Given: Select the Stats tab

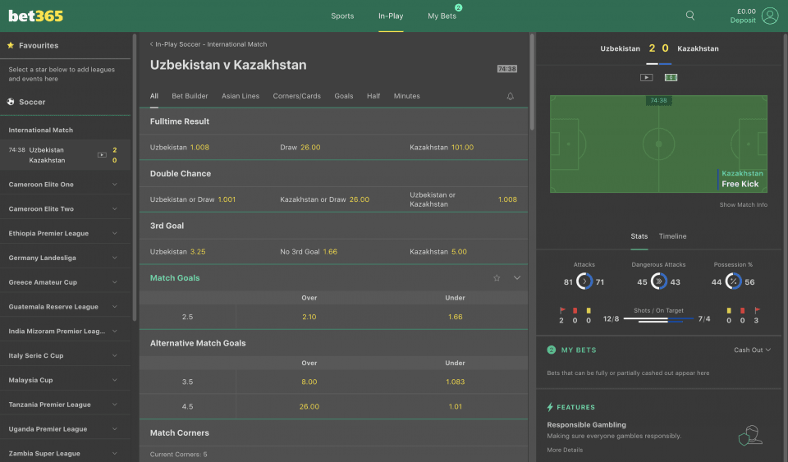Looking at the screenshot, I should click(639, 236).
